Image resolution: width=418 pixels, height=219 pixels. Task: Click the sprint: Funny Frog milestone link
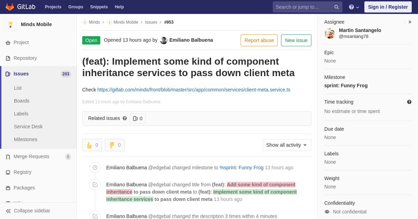tap(346, 86)
